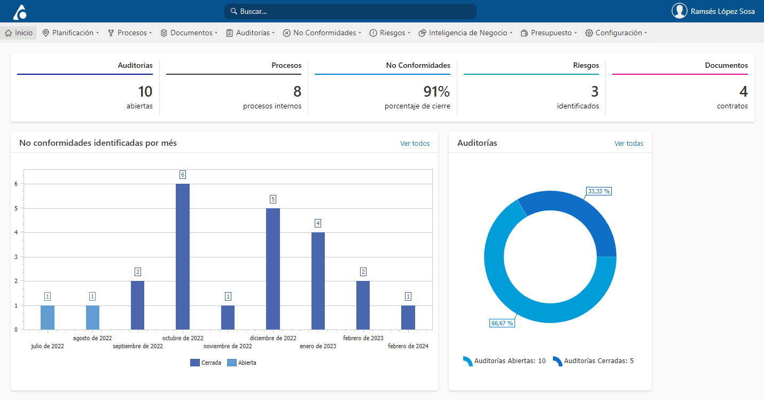Click the Documentos layers icon
The image size is (764, 400).
[x=164, y=33]
